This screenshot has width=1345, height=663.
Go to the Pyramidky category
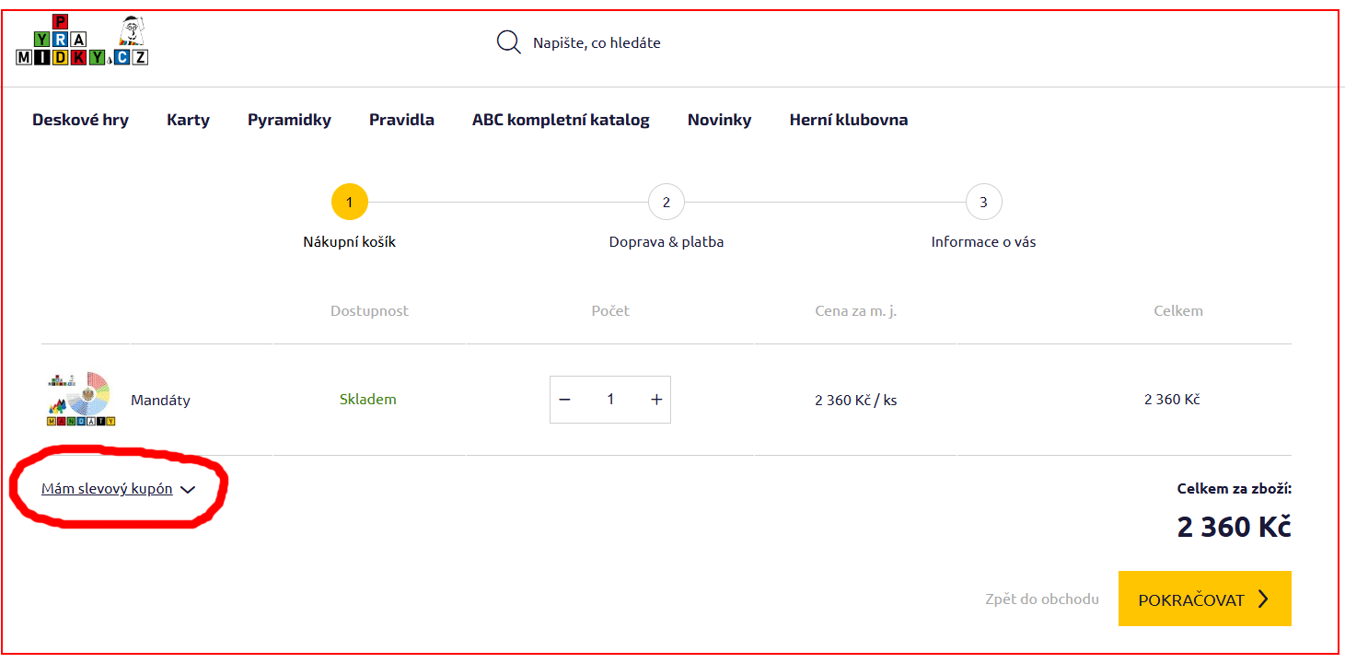click(x=289, y=120)
